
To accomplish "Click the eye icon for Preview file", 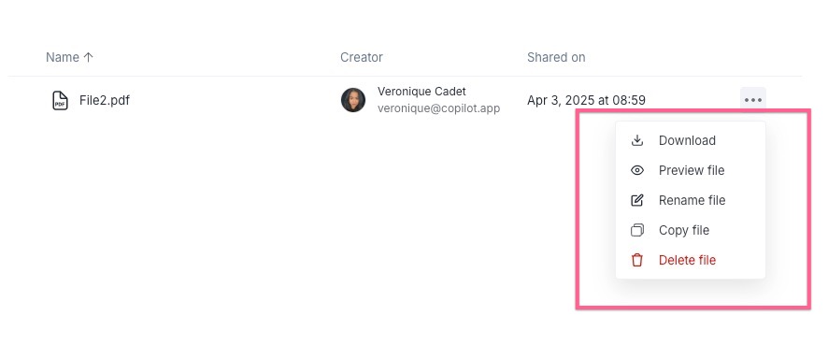I will (x=637, y=170).
